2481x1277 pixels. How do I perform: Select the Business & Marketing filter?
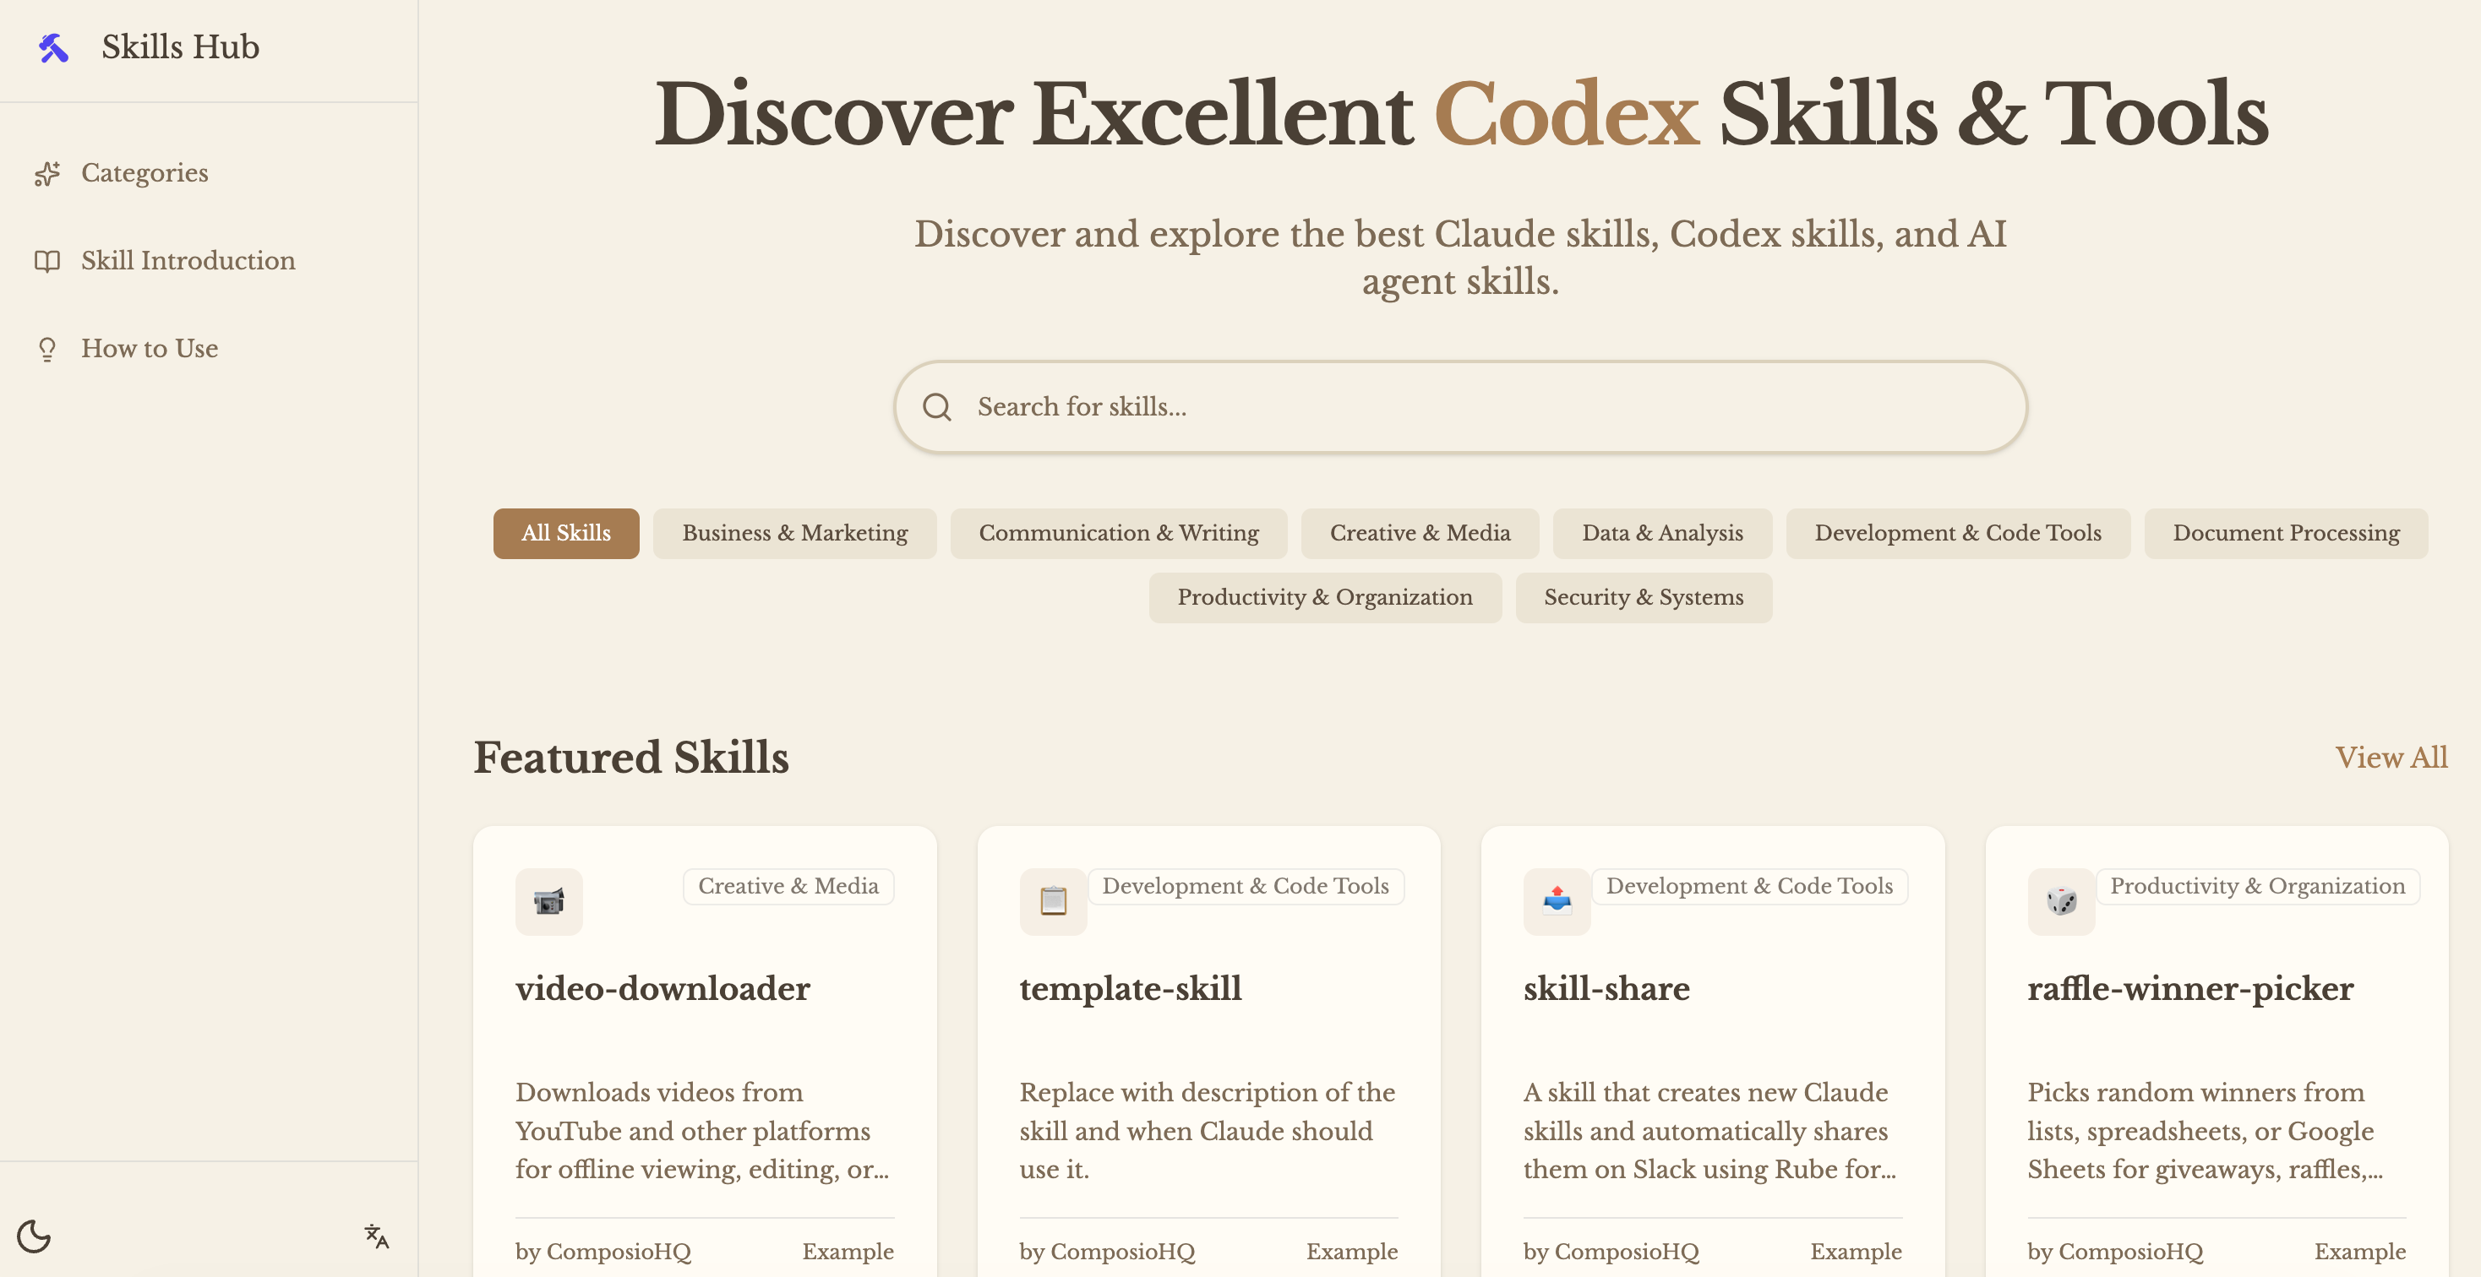[794, 533]
